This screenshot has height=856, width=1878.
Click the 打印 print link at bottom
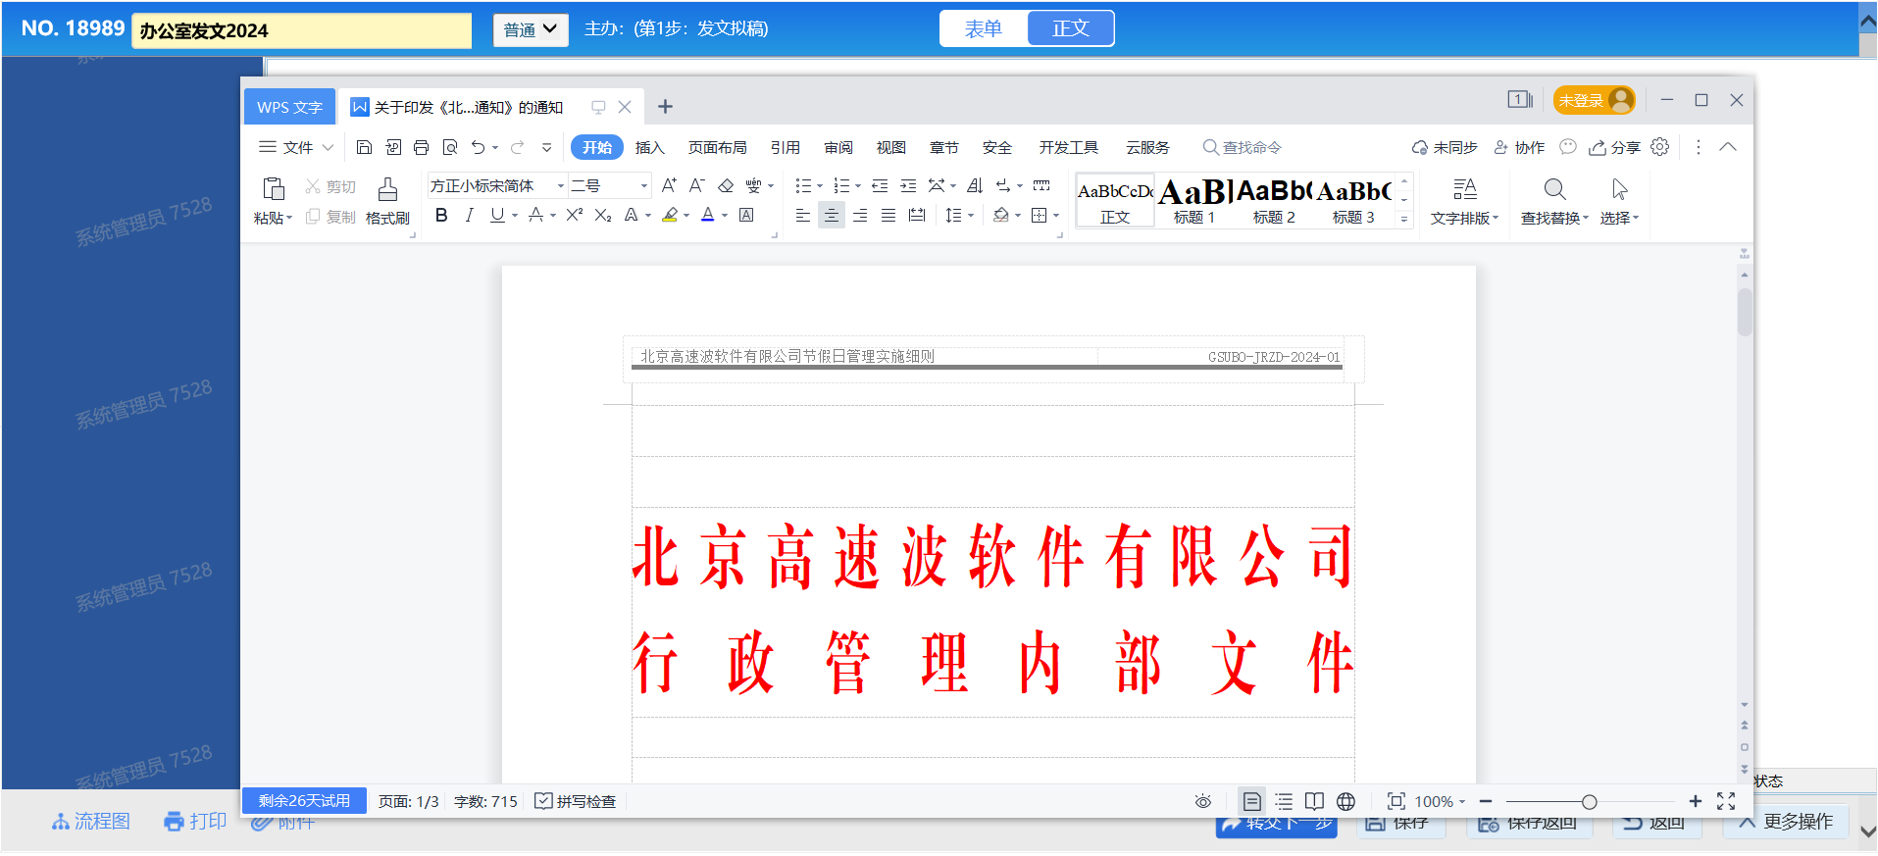coord(195,821)
